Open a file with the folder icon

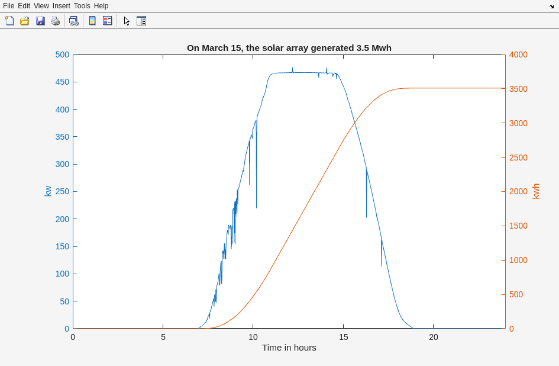(x=25, y=21)
